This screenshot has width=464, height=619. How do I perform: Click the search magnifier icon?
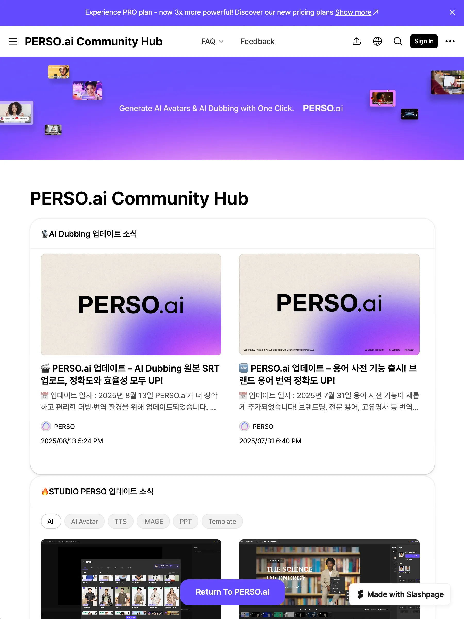tap(398, 42)
